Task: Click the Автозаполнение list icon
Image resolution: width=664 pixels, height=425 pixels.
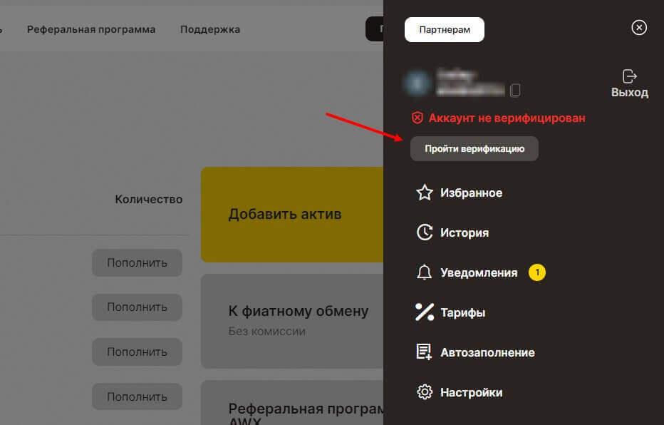Action: tap(425, 352)
